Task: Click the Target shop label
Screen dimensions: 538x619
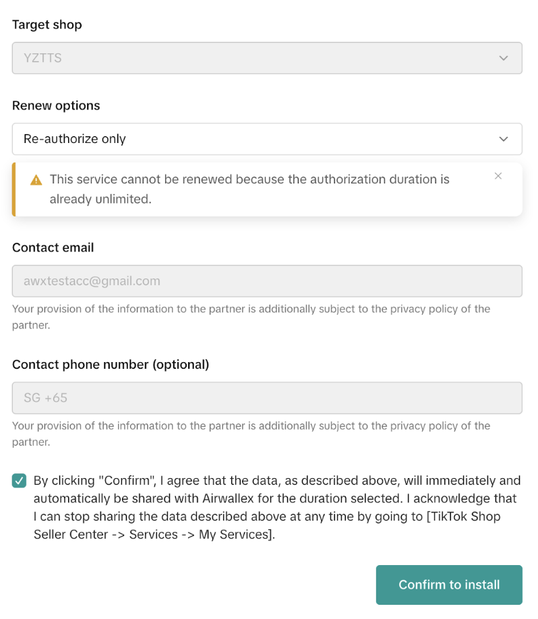Action: coord(47,25)
